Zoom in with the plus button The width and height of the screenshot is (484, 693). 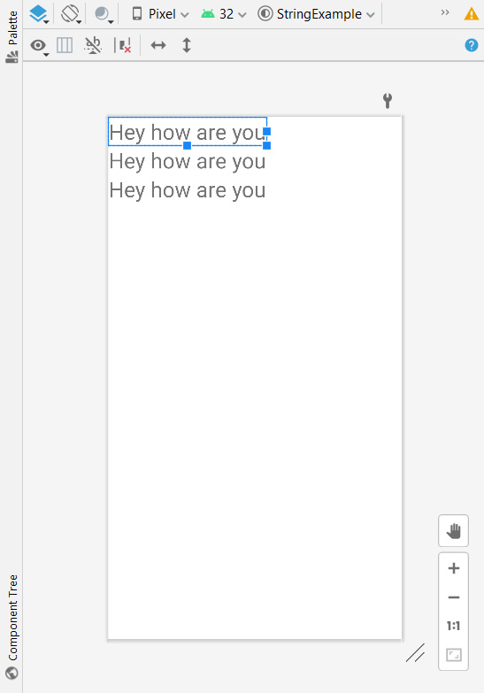pyautogui.click(x=454, y=568)
